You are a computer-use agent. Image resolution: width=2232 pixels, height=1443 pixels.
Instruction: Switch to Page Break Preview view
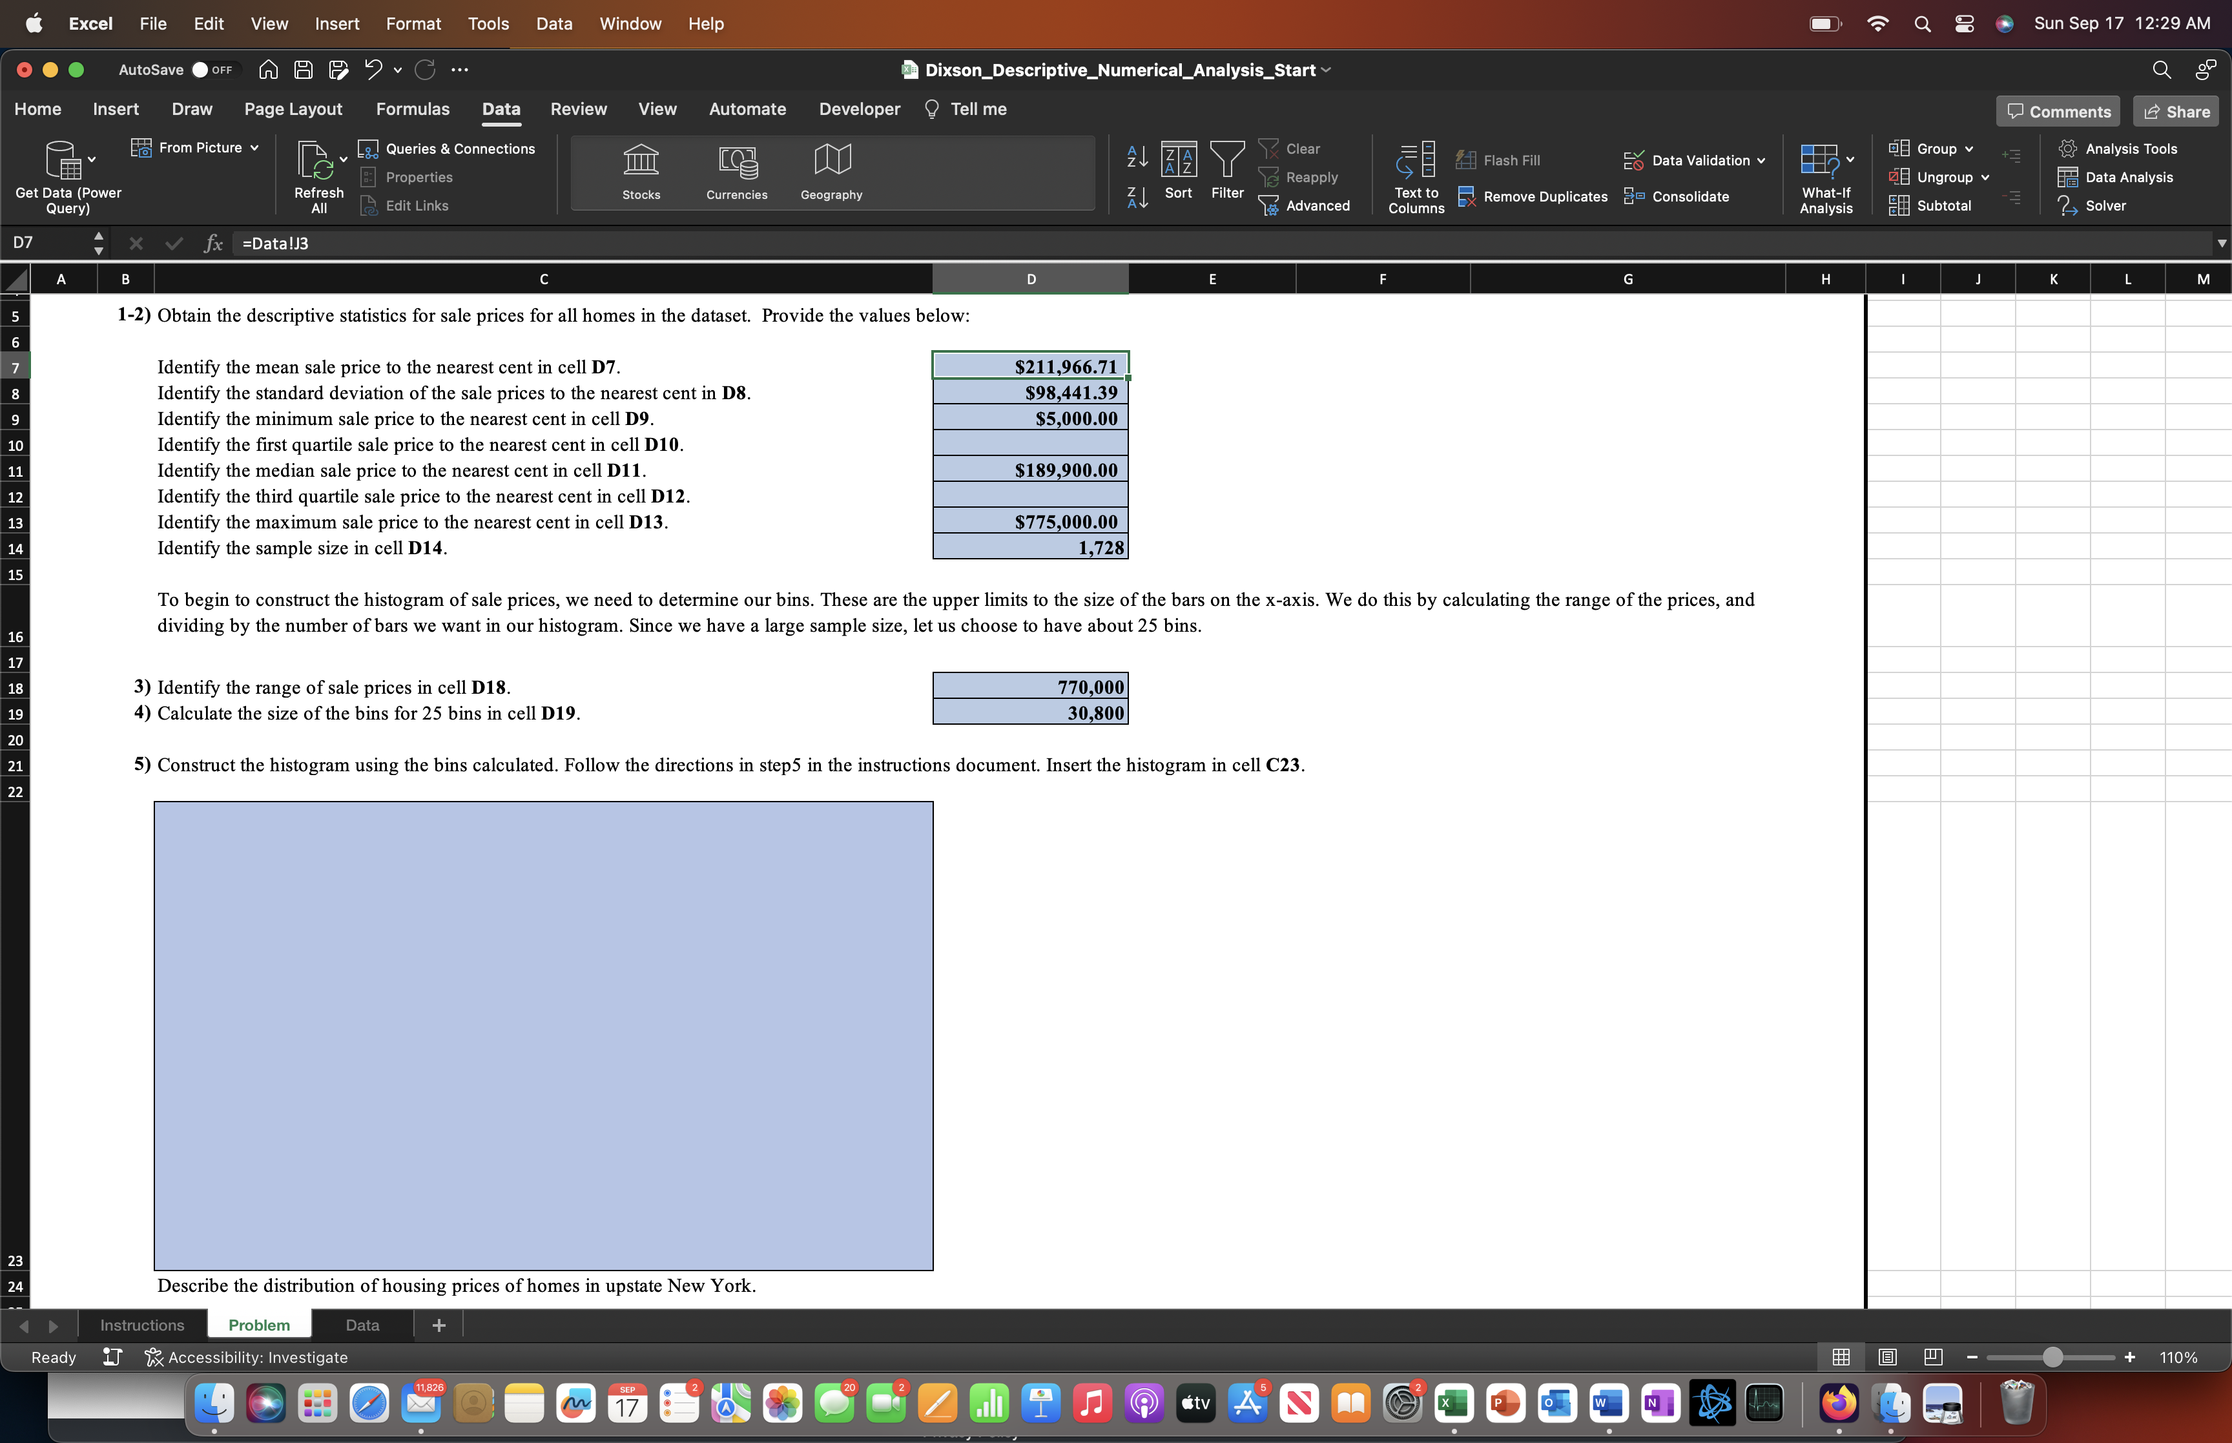tap(1932, 1357)
